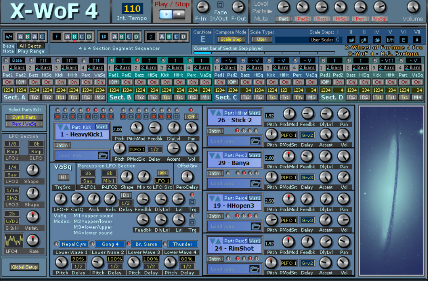Open the Perc5 part wav file folder
The width and height of the screenshot is (428, 281).
[x=254, y=269]
